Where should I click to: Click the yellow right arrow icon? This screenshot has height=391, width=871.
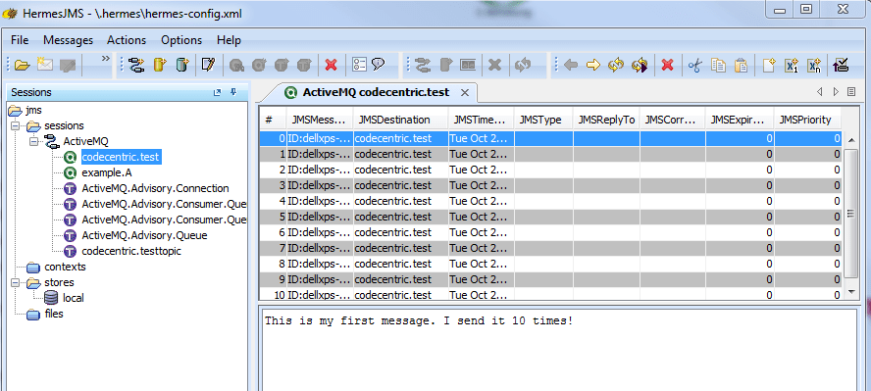593,66
